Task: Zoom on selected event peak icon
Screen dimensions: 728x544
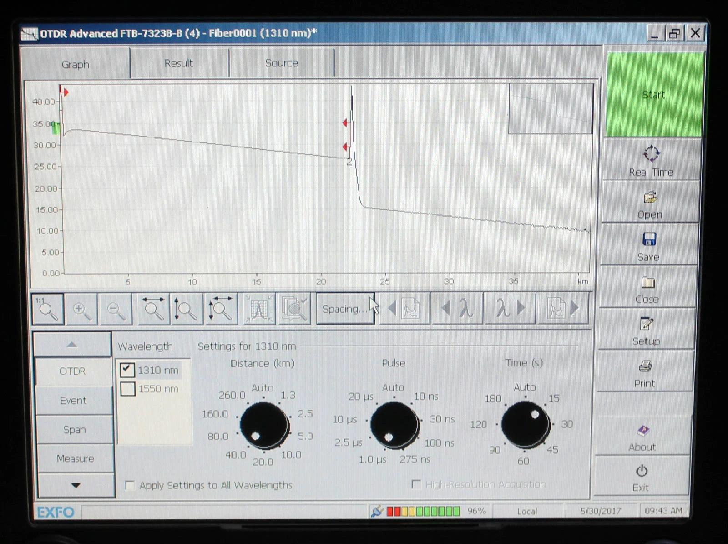Action: (x=258, y=309)
